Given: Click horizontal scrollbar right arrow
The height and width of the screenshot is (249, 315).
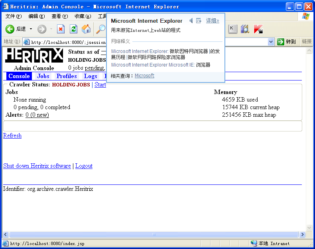Looking at the screenshot, I should (x=302, y=234).
